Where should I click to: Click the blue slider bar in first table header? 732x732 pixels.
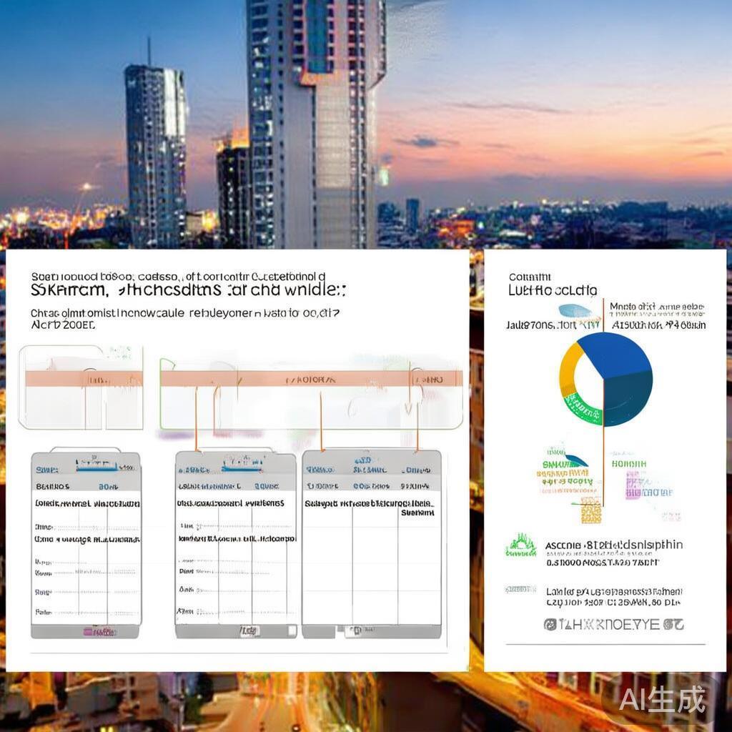(x=97, y=468)
